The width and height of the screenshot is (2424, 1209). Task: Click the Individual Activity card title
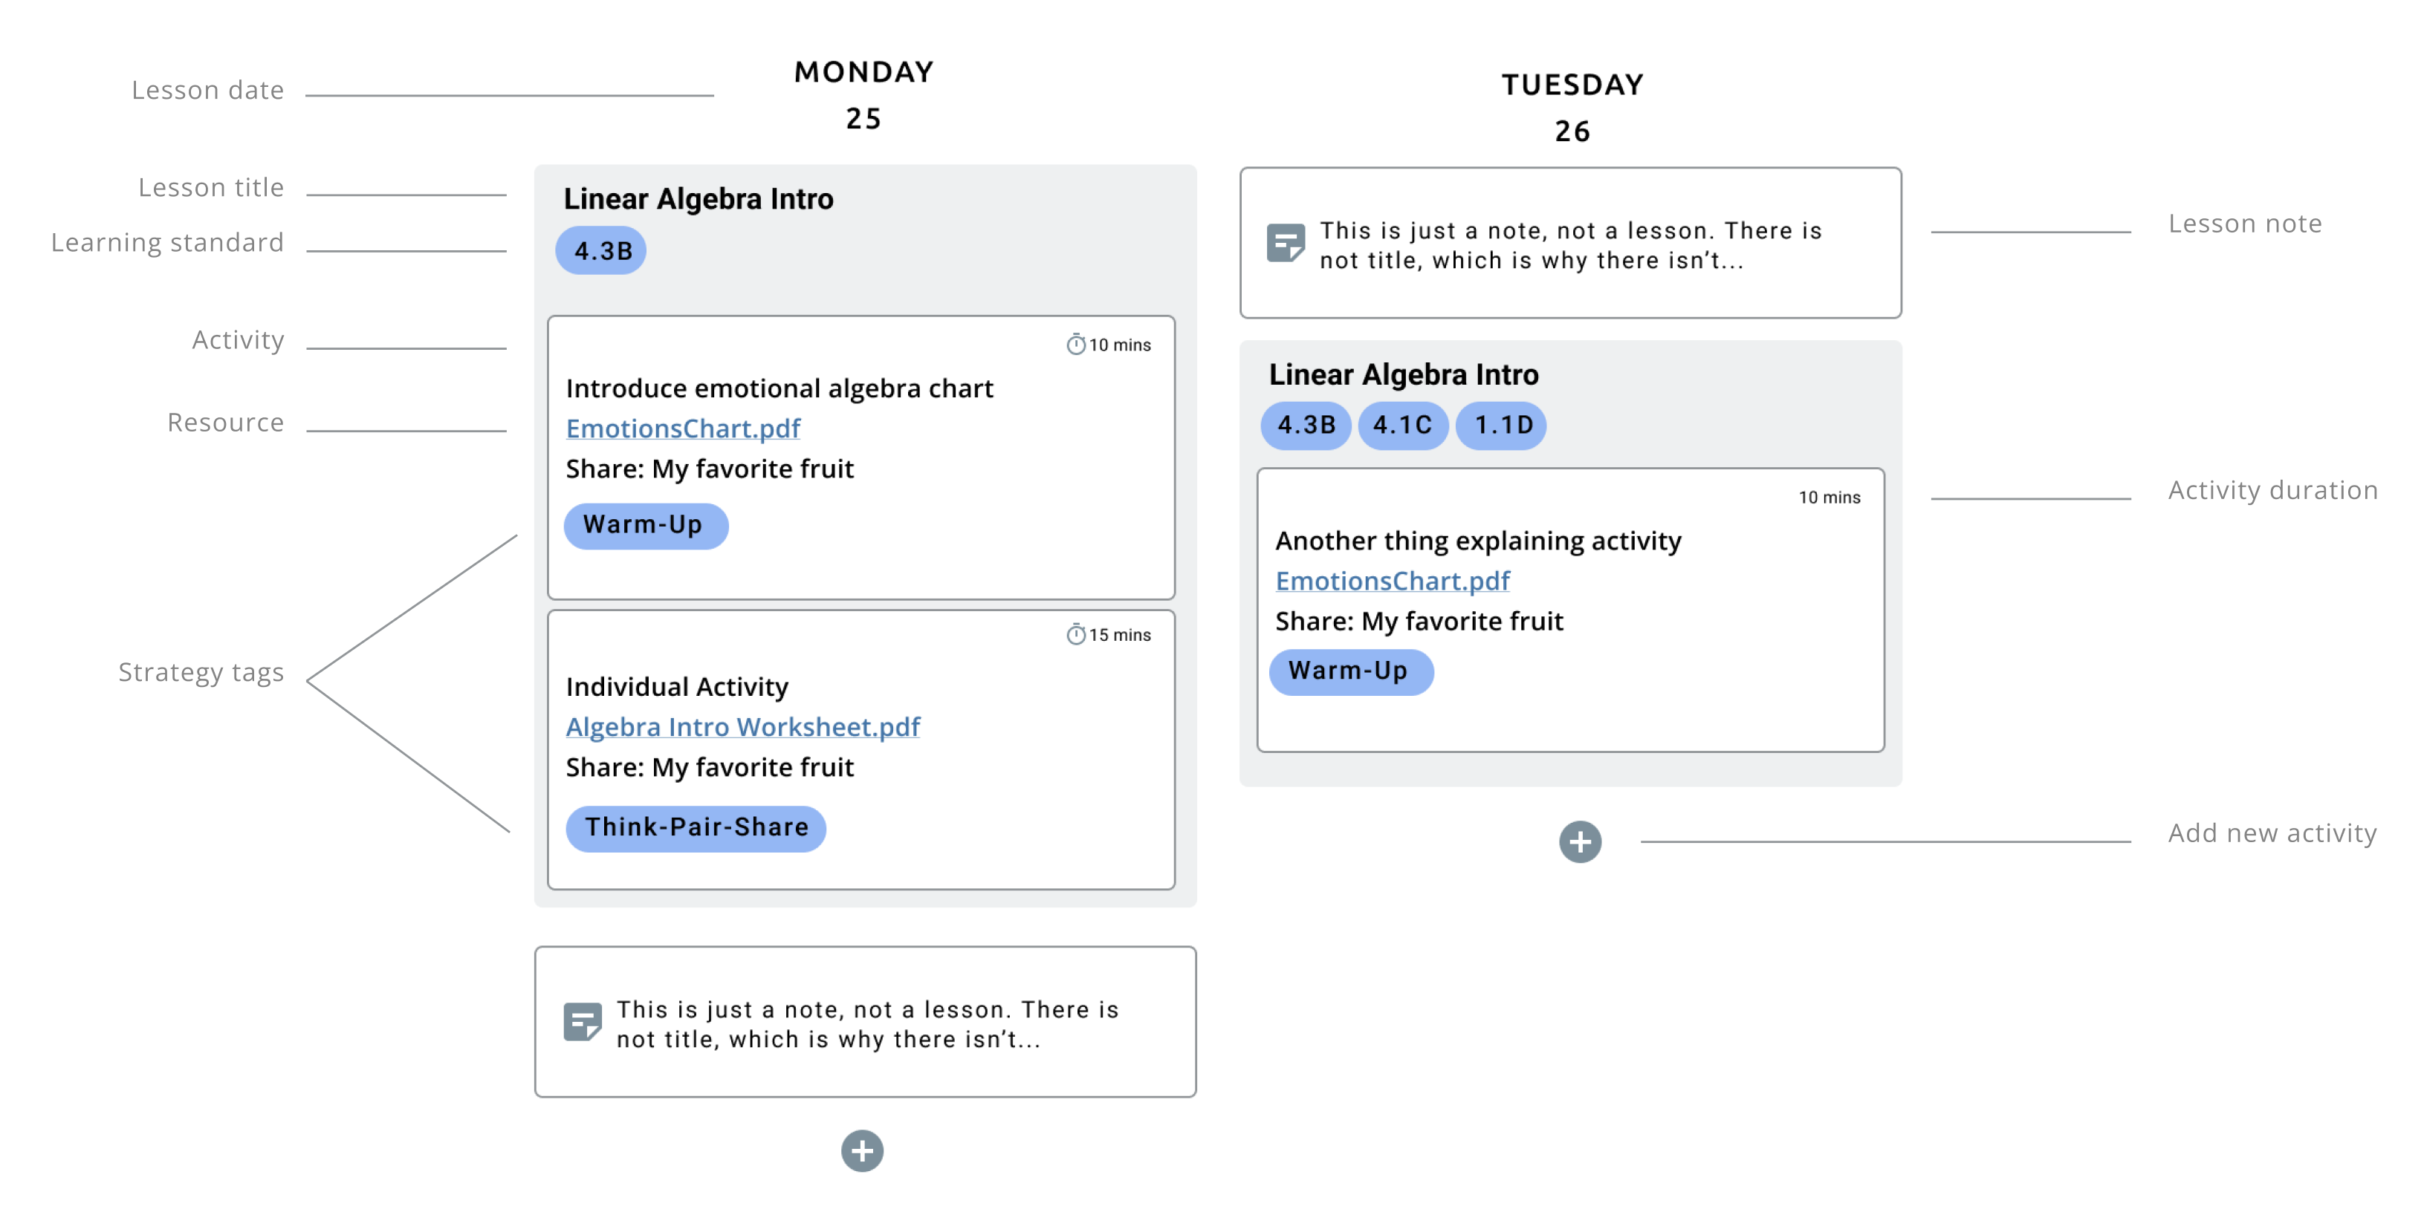coord(676,687)
